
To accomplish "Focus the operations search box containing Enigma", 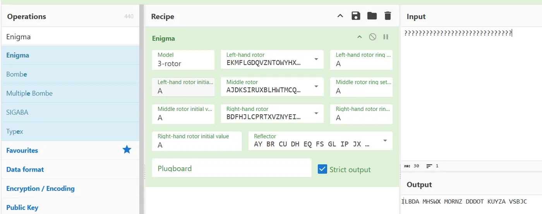I will pyautogui.click(x=70, y=37).
